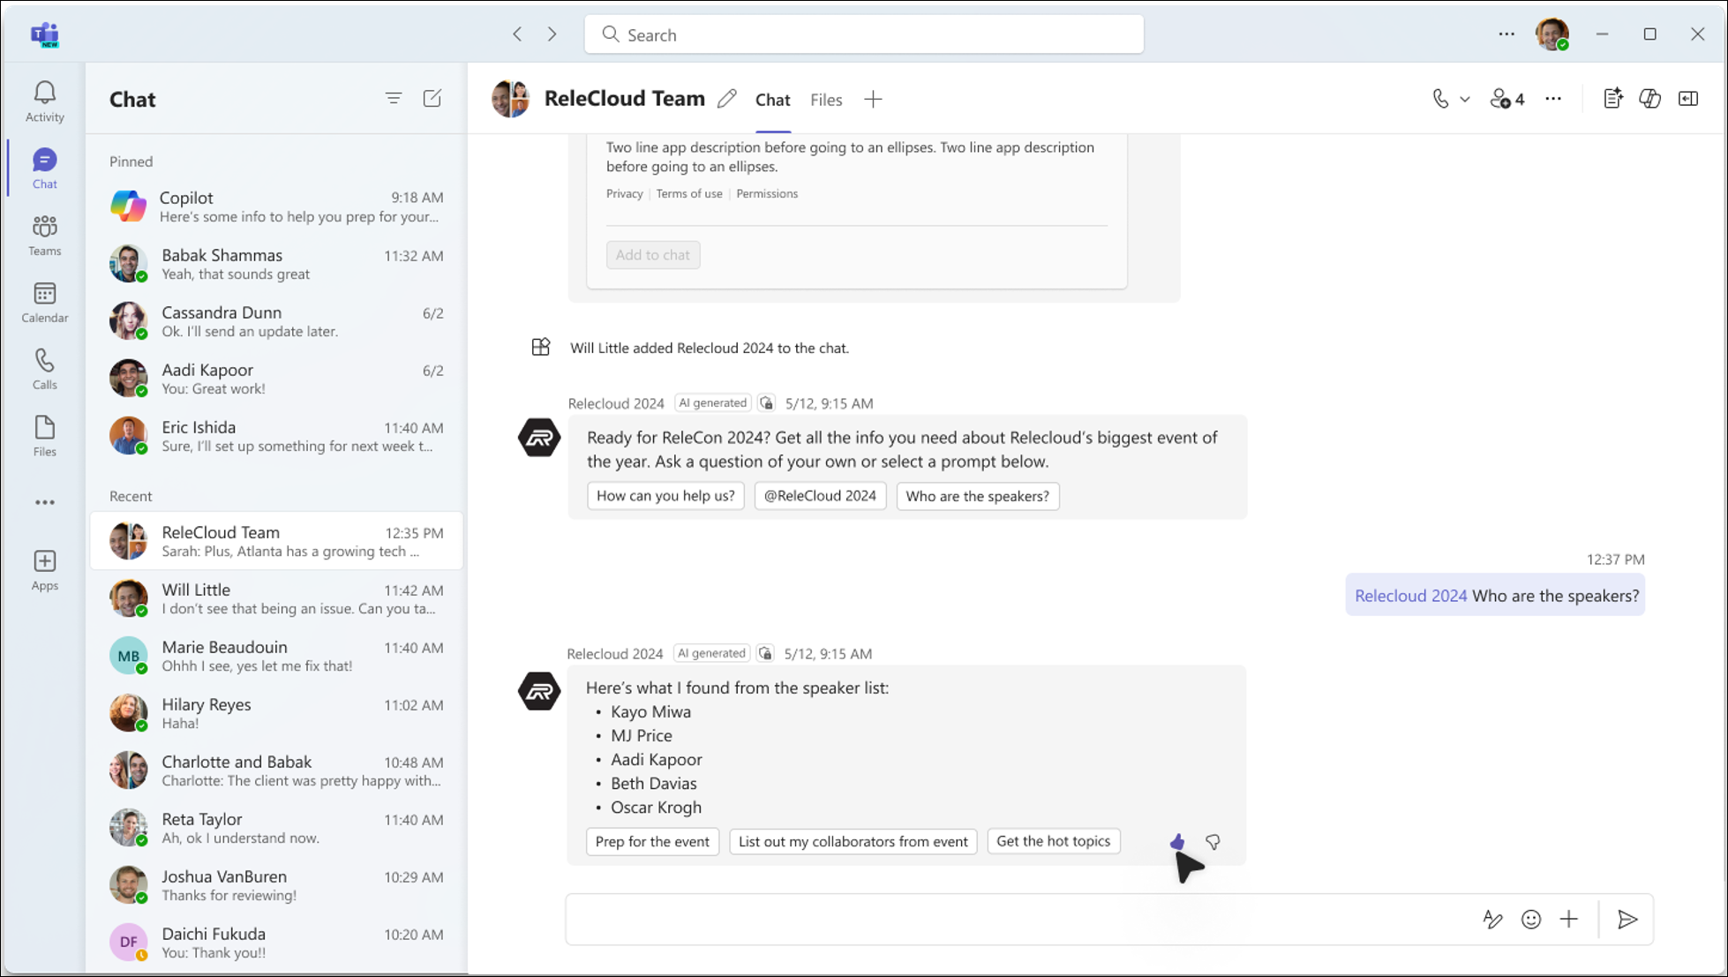The image size is (1728, 977).
Task: Switch to the Files tab
Action: point(827,99)
